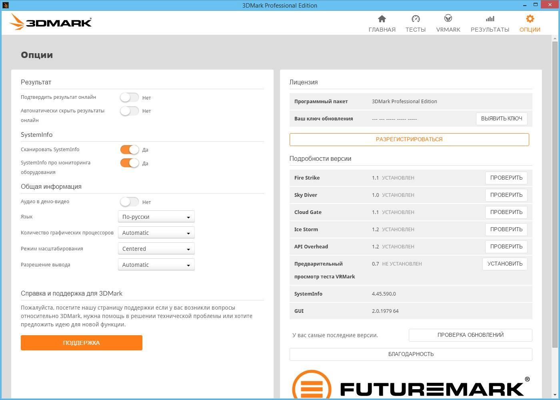Click the ГЛАВНАЯ home icon
The width and height of the screenshot is (560, 400).
pyautogui.click(x=382, y=19)
